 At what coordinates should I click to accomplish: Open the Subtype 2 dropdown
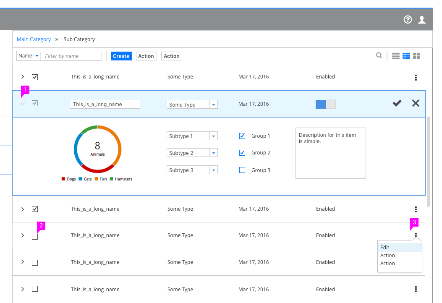coord(192,153)
